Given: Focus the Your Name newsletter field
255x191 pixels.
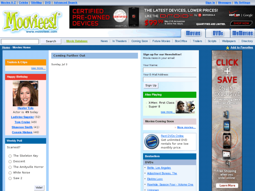Looking at the screenshot, I should [x=170, y=70].
